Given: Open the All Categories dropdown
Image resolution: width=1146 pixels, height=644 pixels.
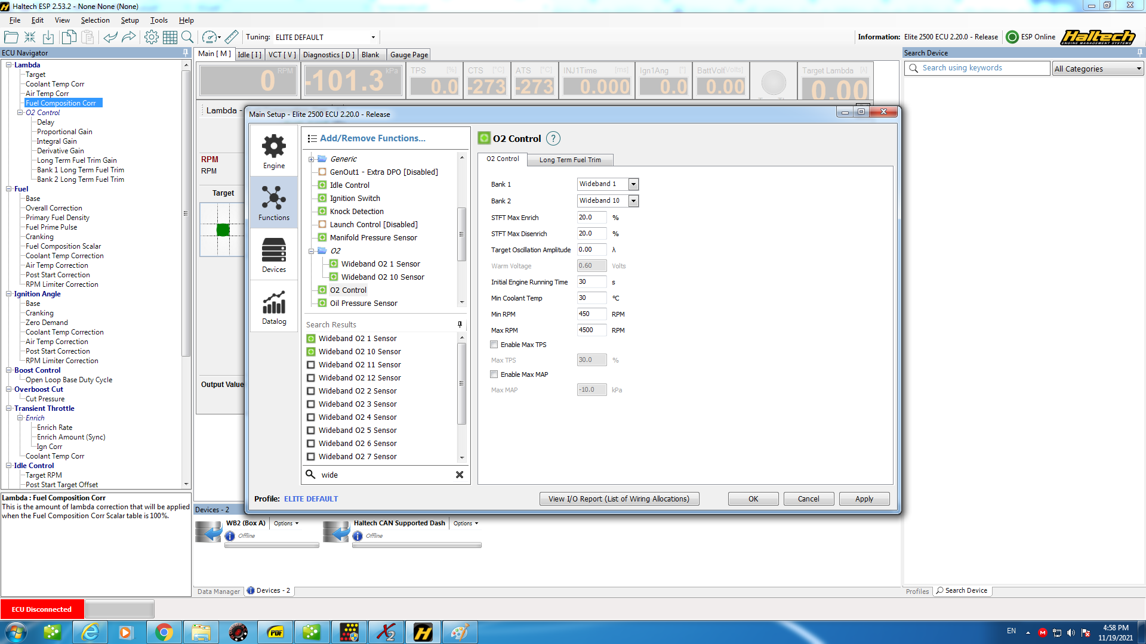Looking at the screenshot, I should click(1098, 69).
